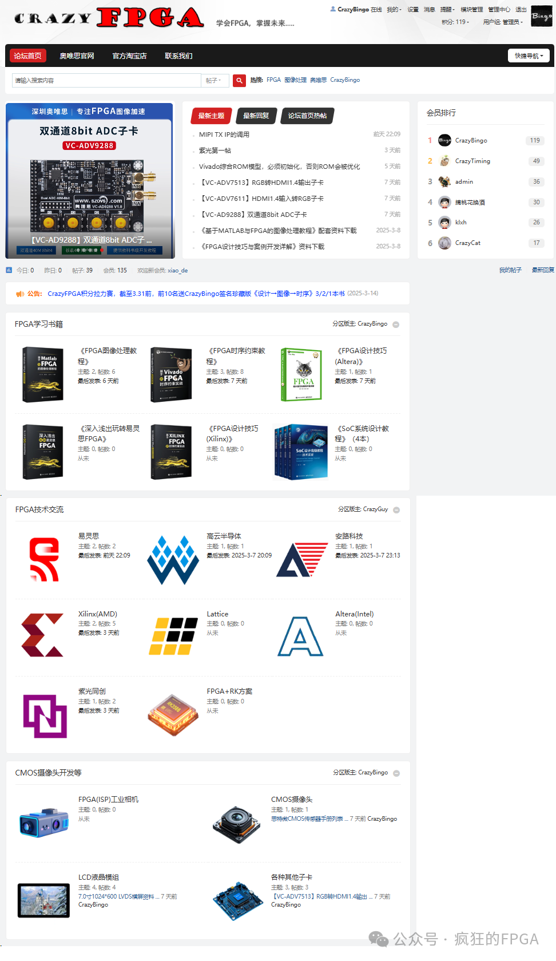Screen dimensions: 556x961
Task: Collapse the FPGA学习书籍 section
Action: coord(396,325)
